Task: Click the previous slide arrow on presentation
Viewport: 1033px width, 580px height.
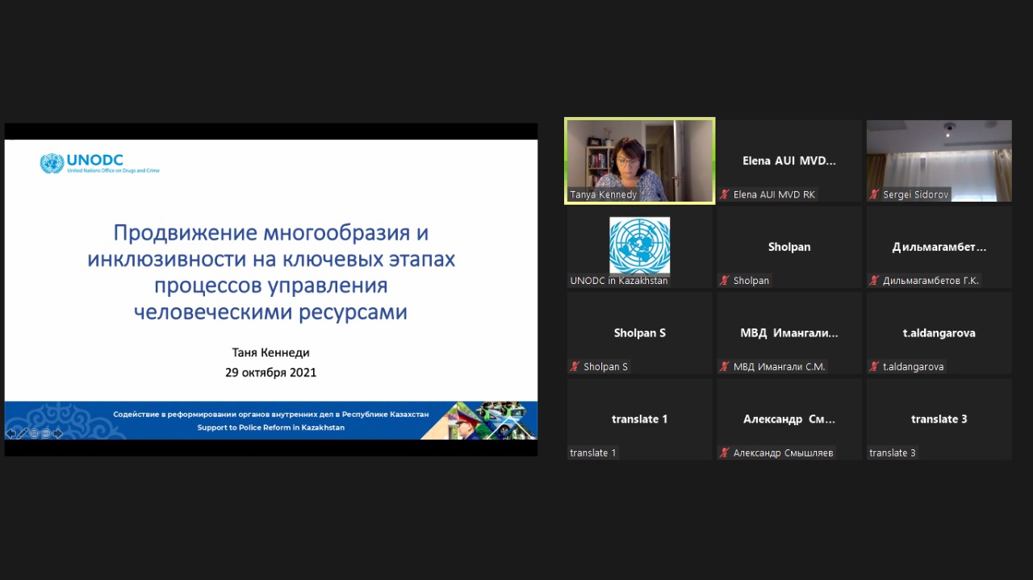Action: [11, 433]
